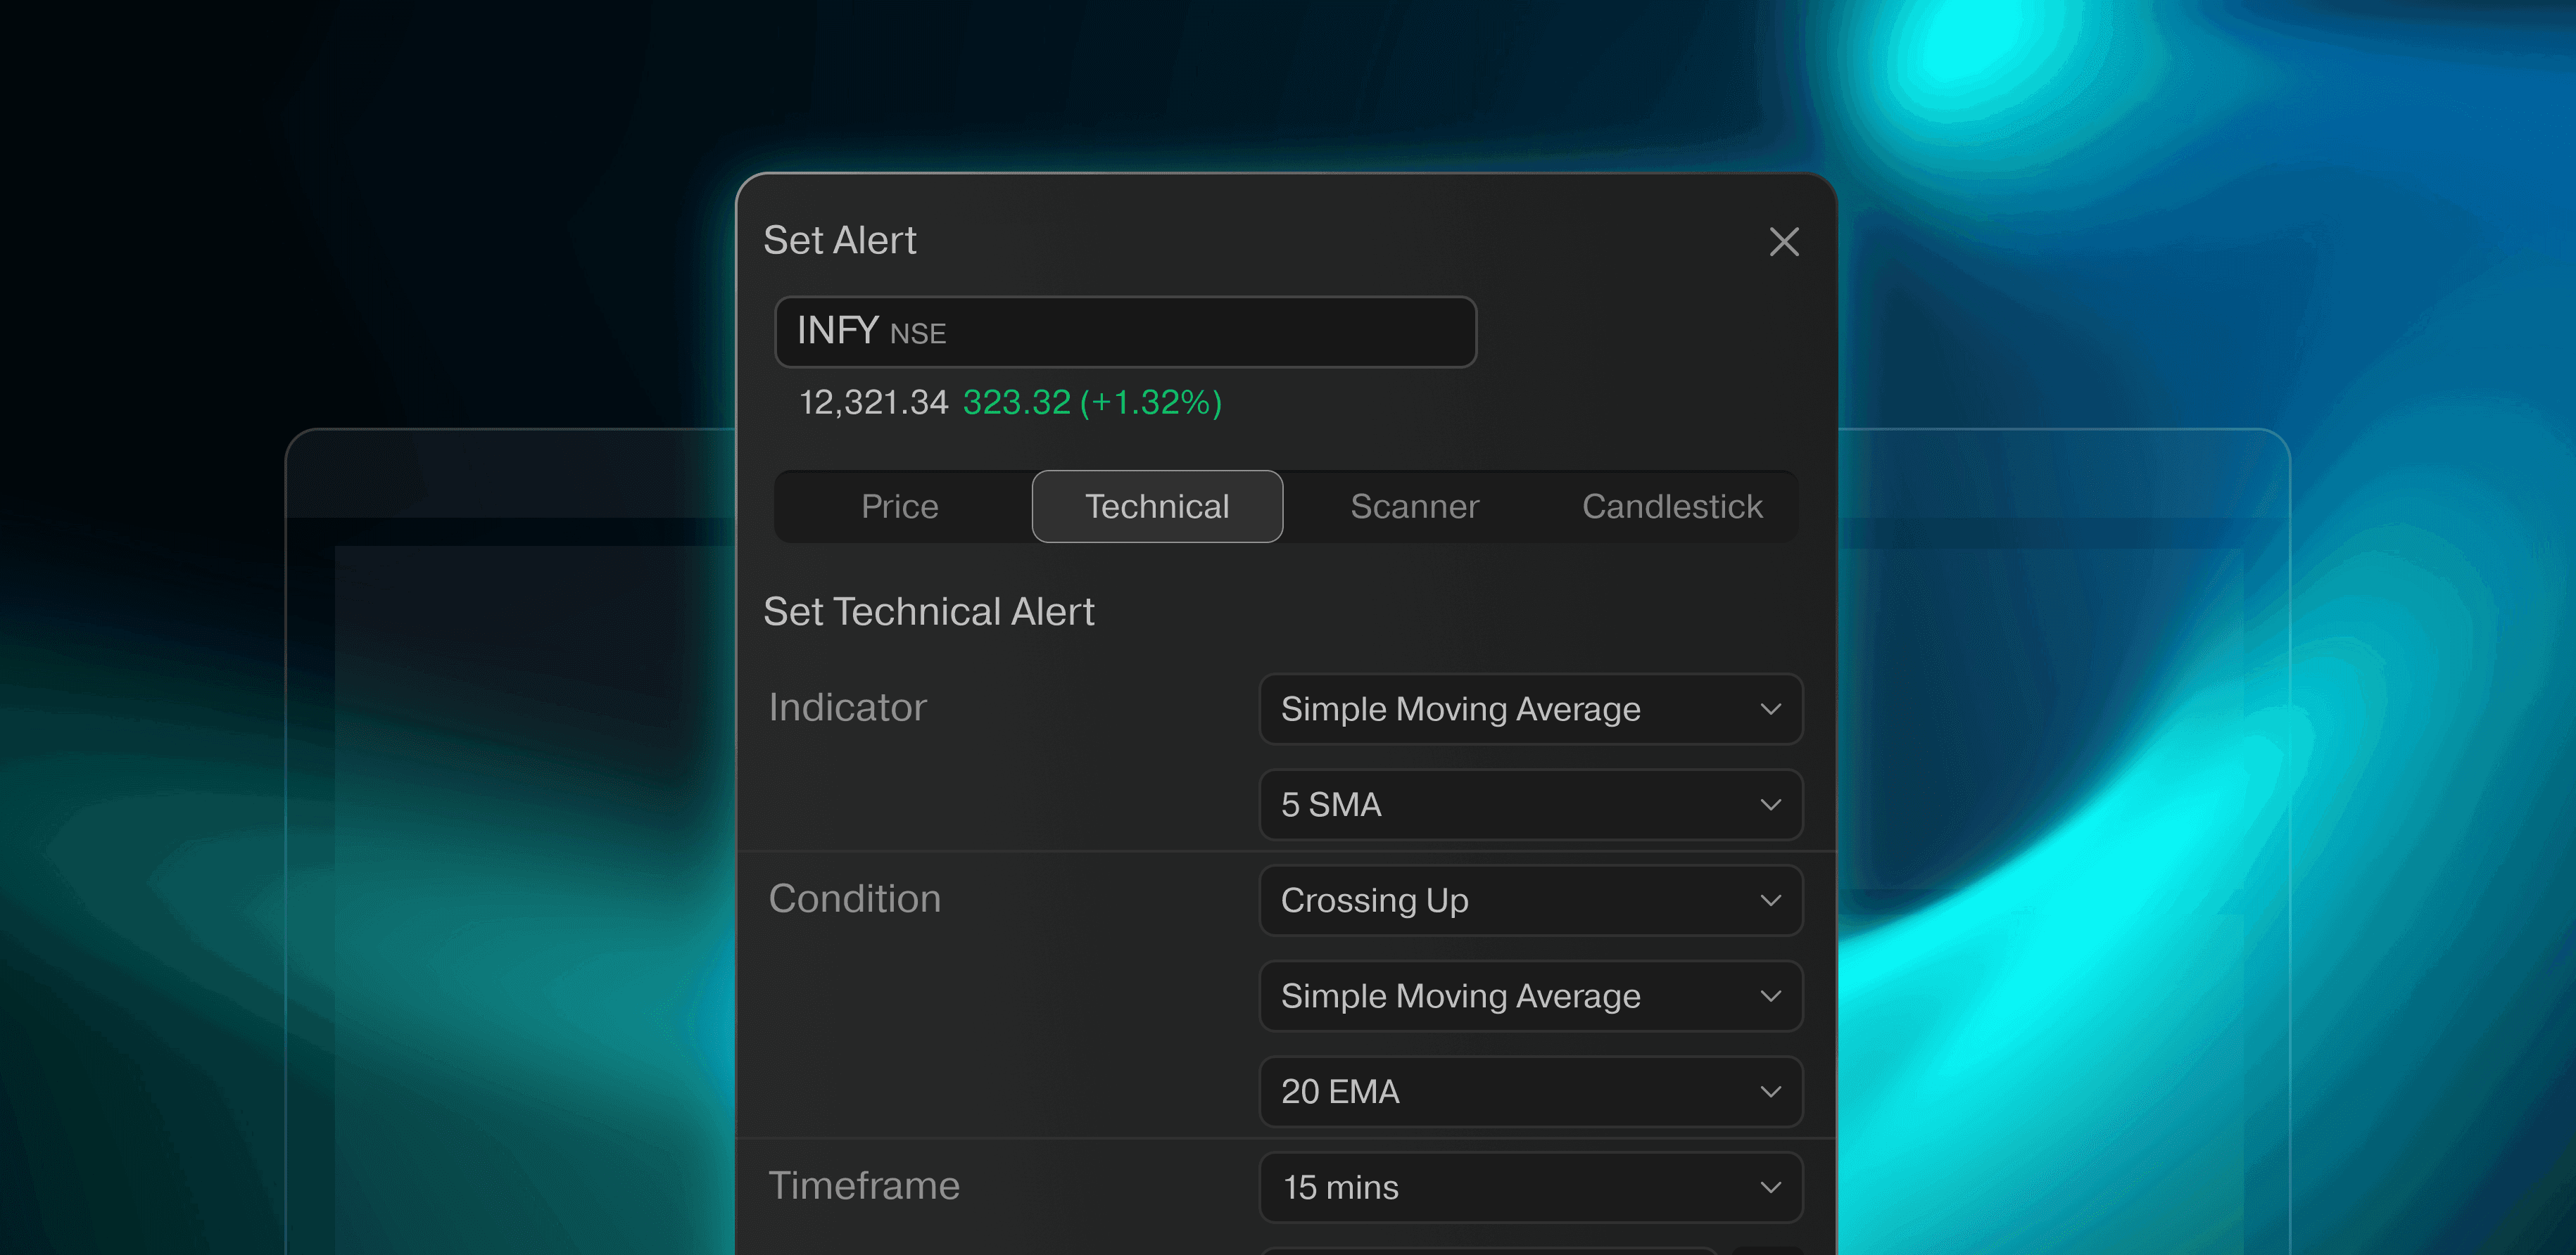Expand the 20 EMA dropdown
This screenshot has height=1255, width=2576.
click(1530, 1092)
